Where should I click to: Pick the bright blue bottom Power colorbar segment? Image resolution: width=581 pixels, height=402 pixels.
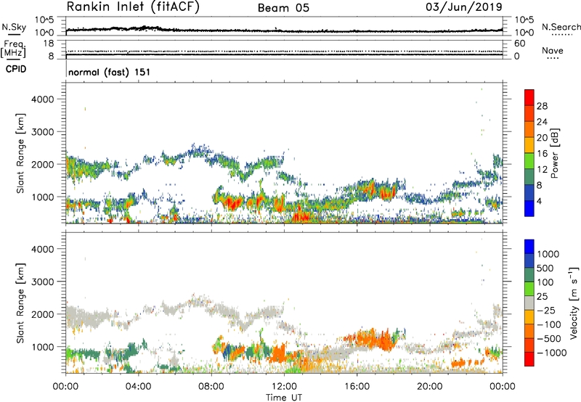coord(529,208)
